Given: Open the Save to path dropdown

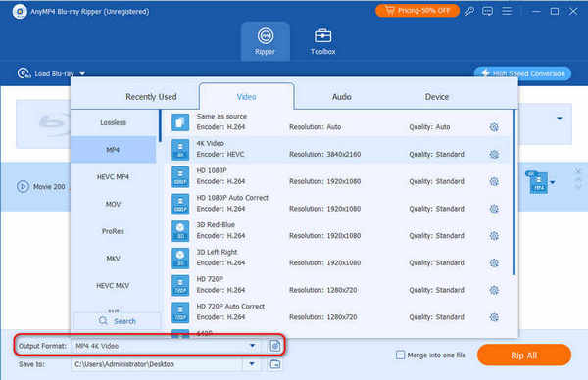Looking at the screenshot, I should (252, 364).
